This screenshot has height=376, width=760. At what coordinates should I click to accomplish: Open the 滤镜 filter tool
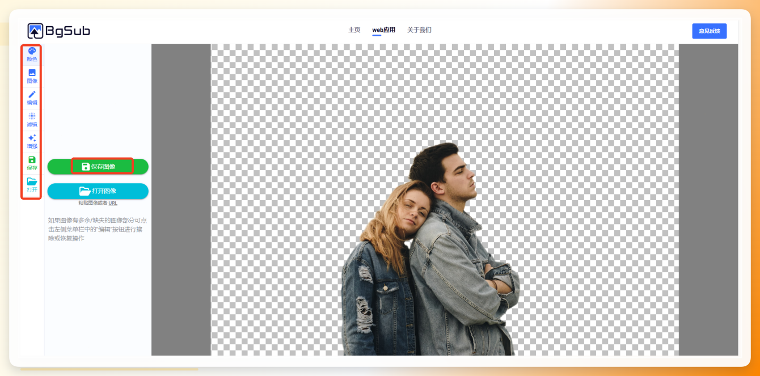tap(32, 120)
